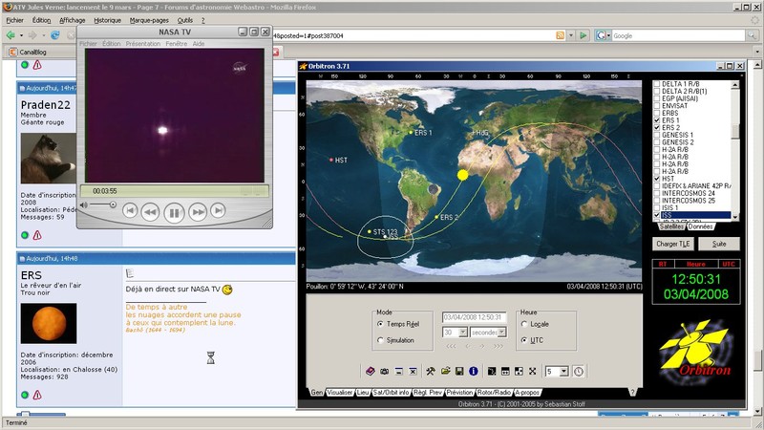
Task: Uncheck the ERS 1 satellite checkbox
Action: [656, 120]
